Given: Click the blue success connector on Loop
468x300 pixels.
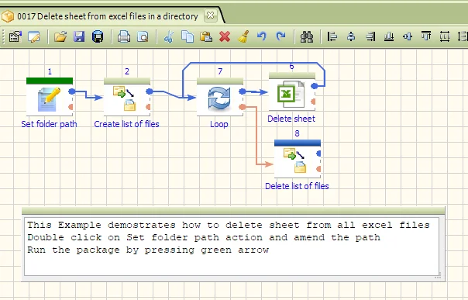Looking at the screenshot, I should (x=243, y=91).
